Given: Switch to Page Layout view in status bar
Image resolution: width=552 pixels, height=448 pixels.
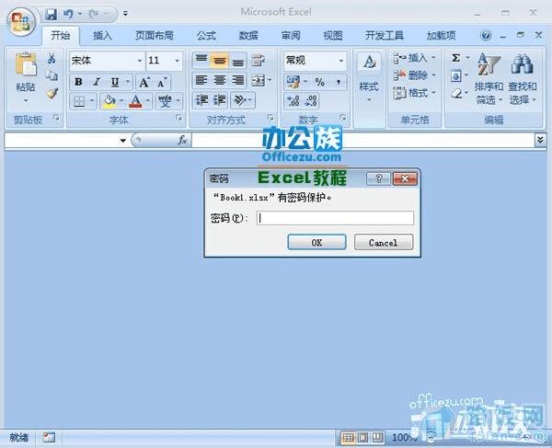Looking at the screenshot, I should tap(362, 438).
